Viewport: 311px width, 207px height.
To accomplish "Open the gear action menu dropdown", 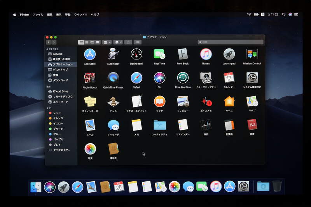I will pyautogui.click(x=118, y=42).
